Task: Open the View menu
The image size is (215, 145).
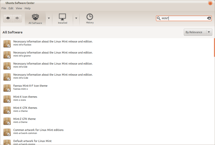Action: click(x=19, y=8)
